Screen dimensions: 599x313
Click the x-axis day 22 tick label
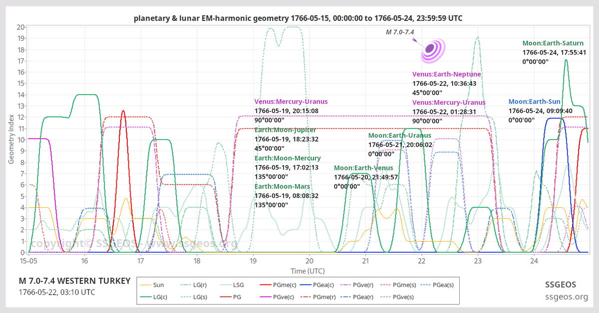[x=422, y=261]
